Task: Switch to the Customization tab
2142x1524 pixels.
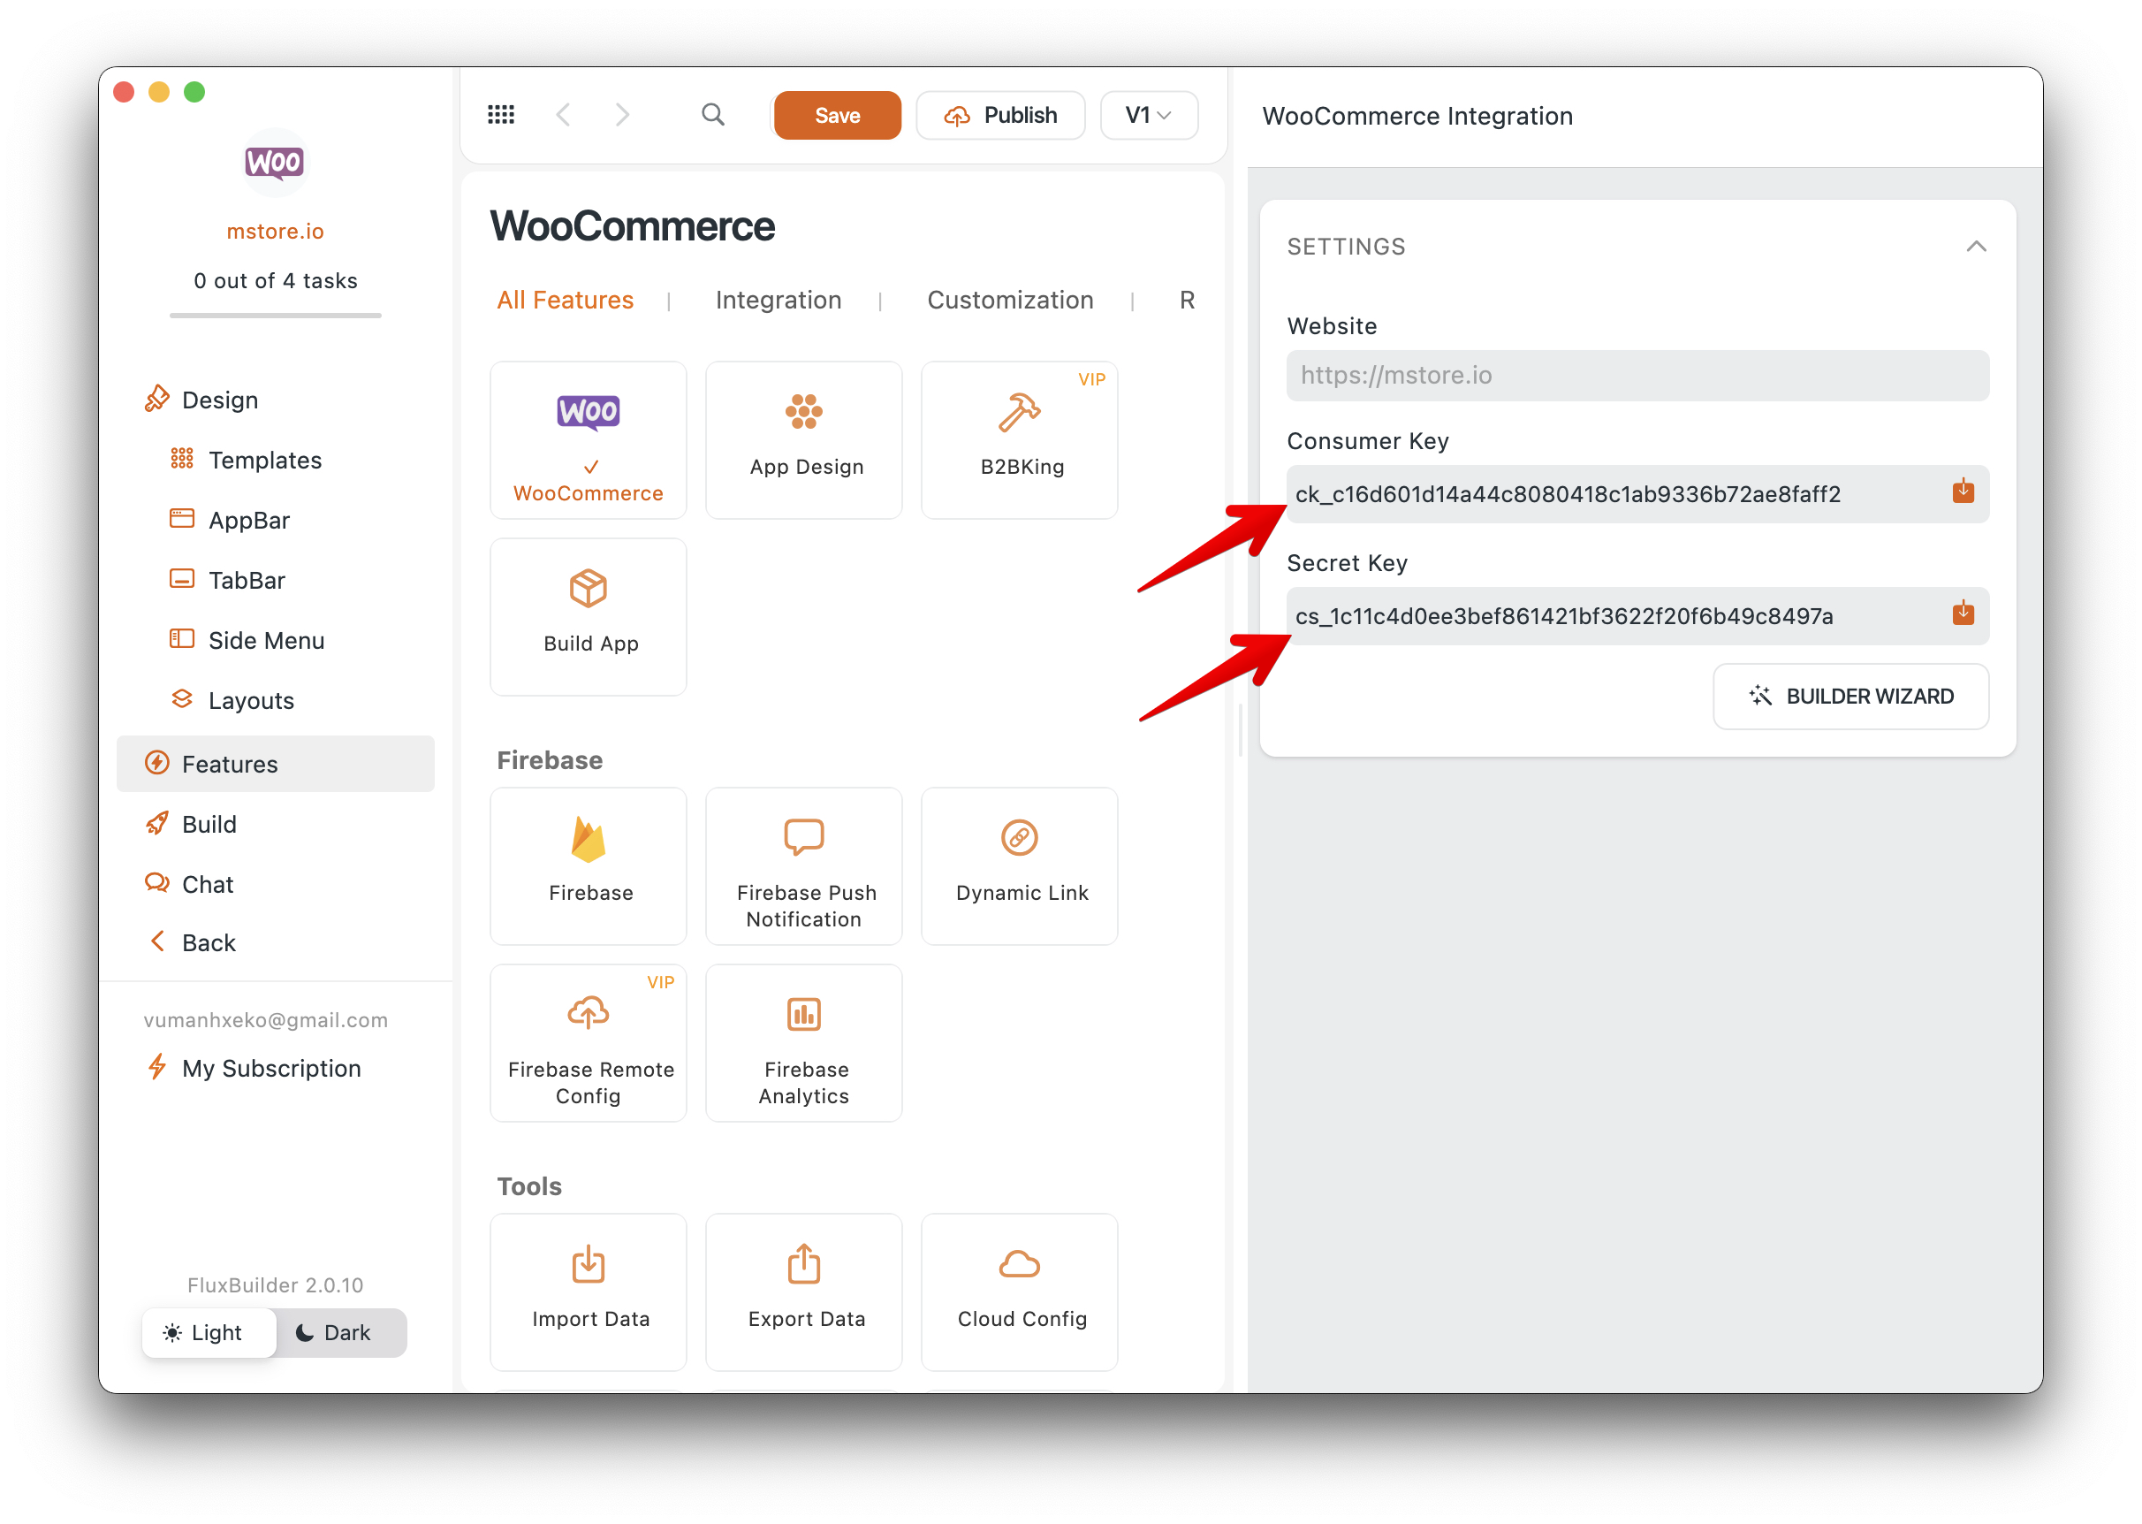Action: coord(1009,301)
